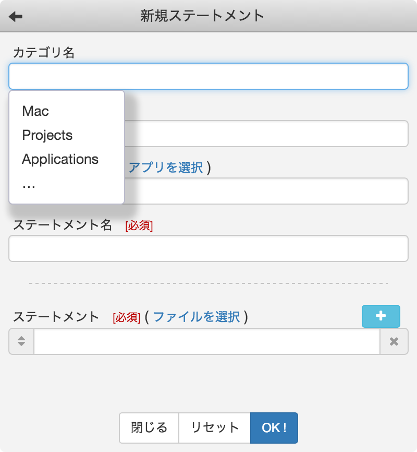Click the statement text field beside sort handle
The width and height of the screenshot is (417, 452).
(x=207, y=341)
